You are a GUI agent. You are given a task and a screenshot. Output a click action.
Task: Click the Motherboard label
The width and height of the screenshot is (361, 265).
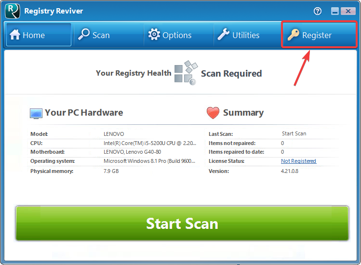[47, 152]
